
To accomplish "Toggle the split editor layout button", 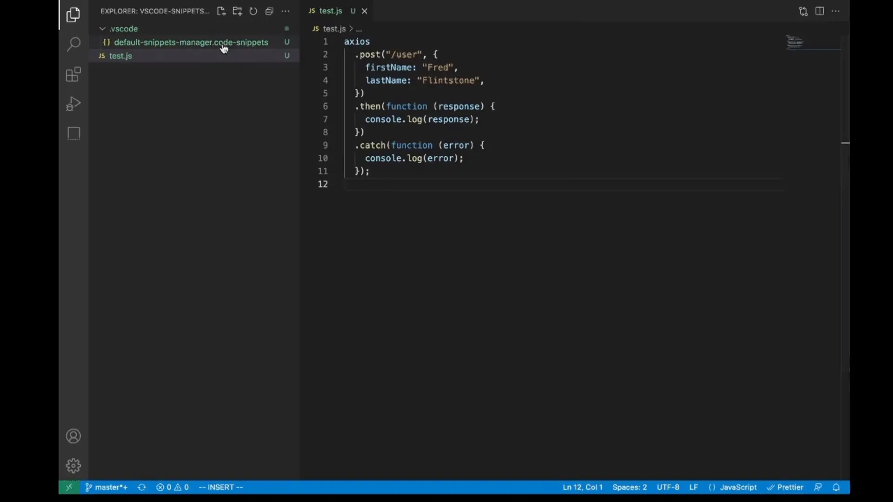I will [820, 11].
